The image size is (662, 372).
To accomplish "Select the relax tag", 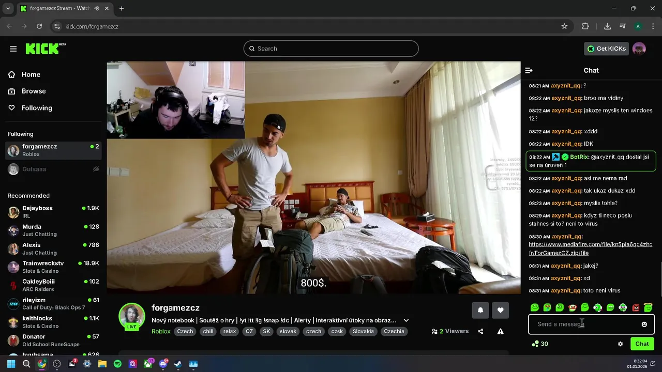I will [230, 331].
